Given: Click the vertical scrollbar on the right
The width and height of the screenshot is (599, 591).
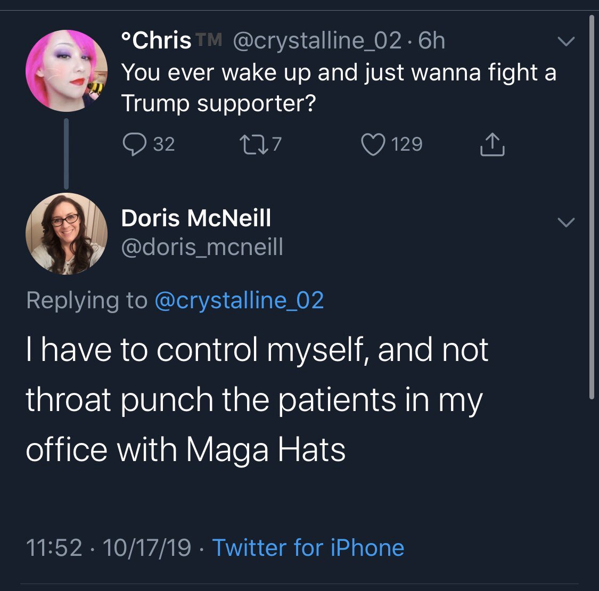Looking at the screenshot, I should click(592, 208).
